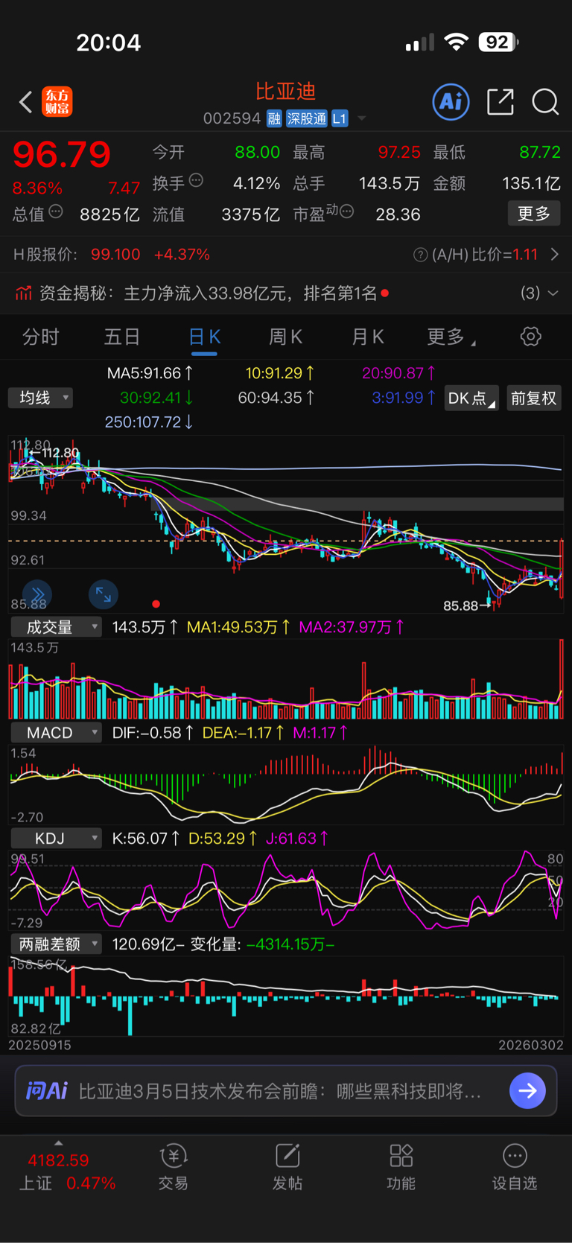Switch to the 五日 tab

coord(122,337)
